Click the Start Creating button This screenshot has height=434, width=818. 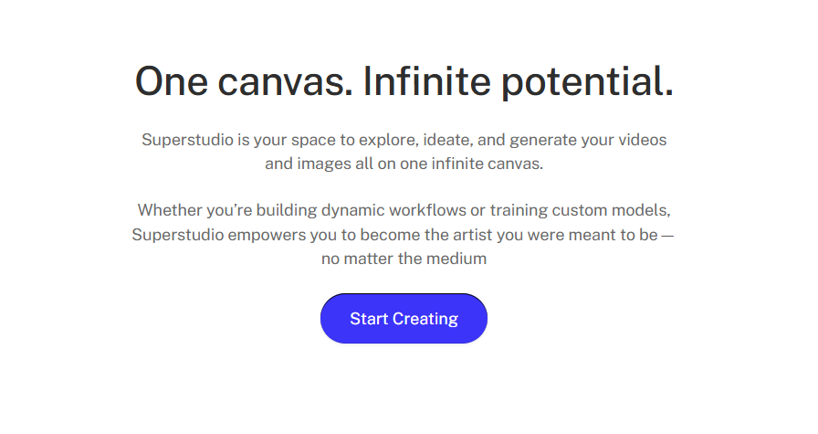pyautogui.click(x=404, y=319)
